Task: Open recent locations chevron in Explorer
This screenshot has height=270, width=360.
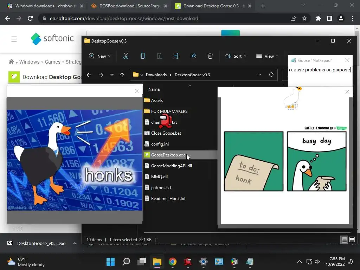Action: point(112,75)
